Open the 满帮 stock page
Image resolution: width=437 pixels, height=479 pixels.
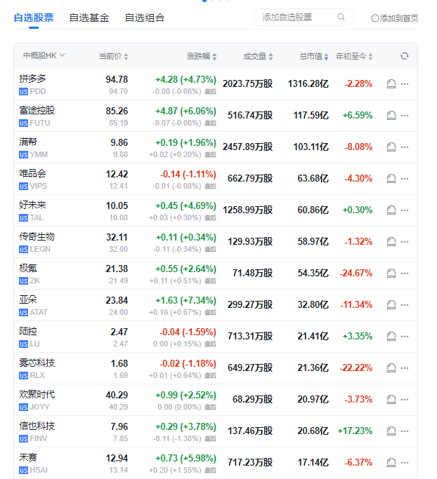tap(28, 142)
